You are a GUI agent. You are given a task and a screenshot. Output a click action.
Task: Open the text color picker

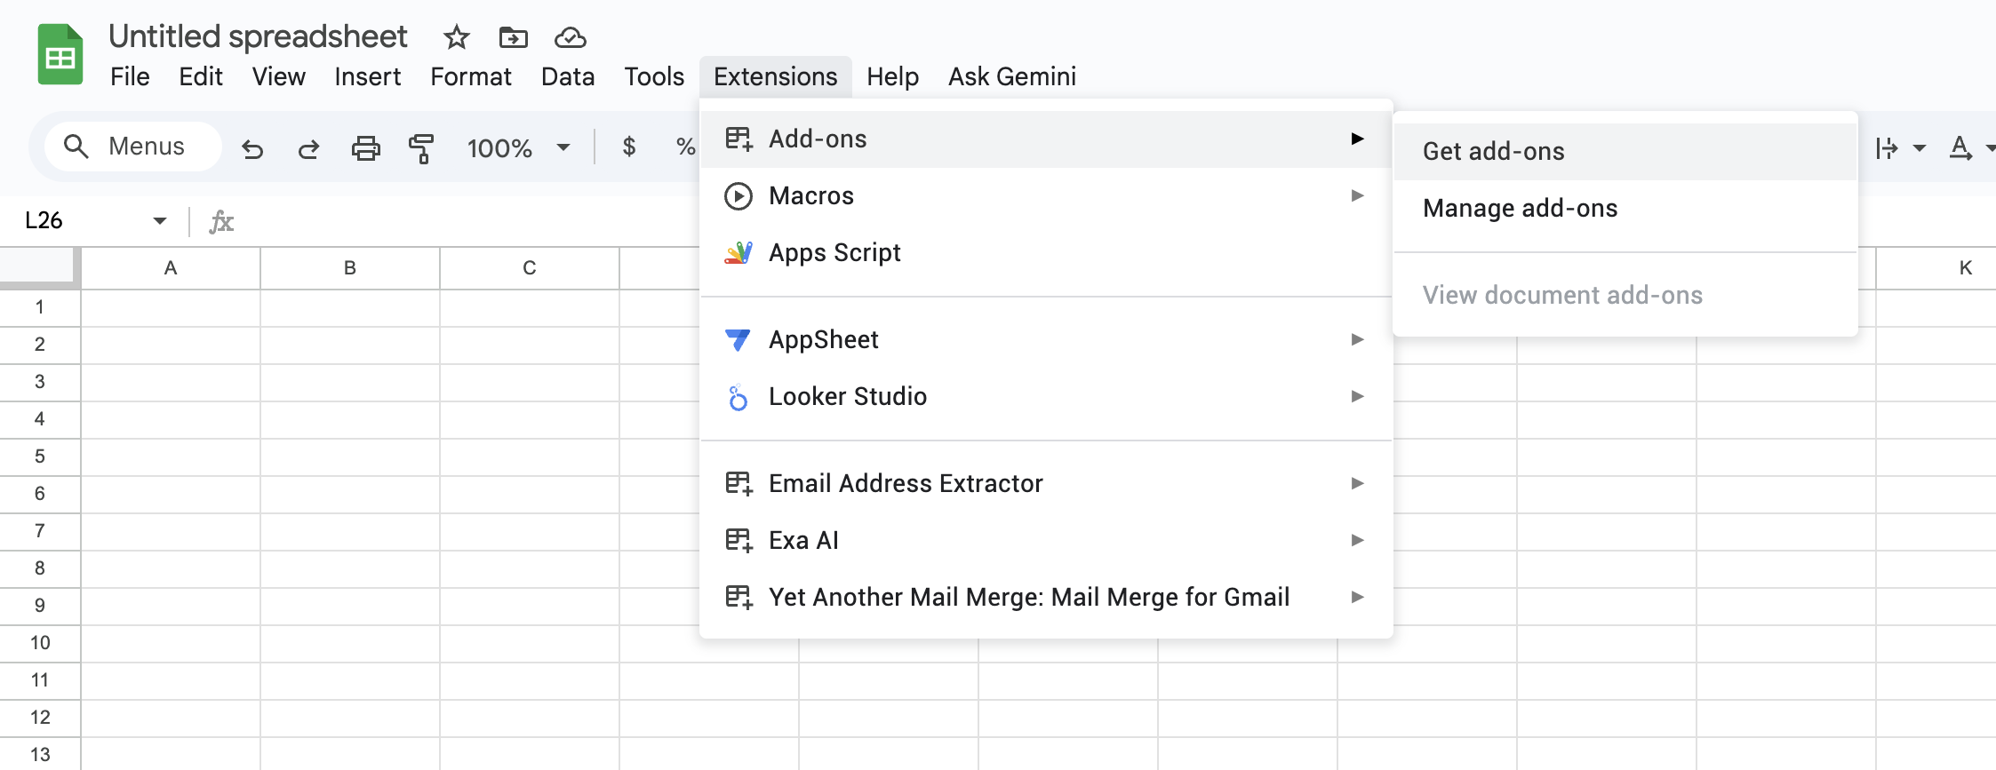click(1960, 147)
